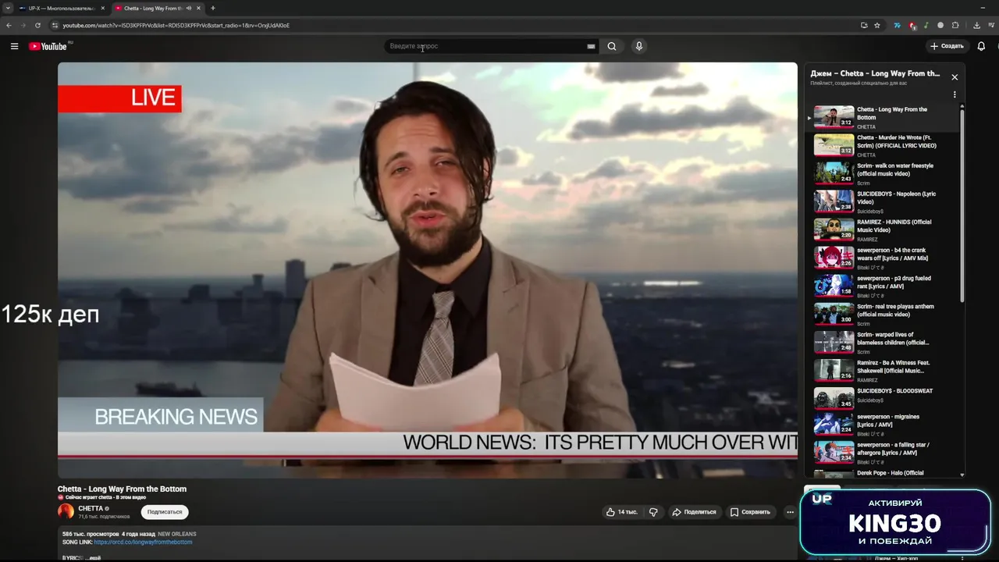Click the Поделиться share button
The height and width of the screenshot is (562, 999).
click(694, 512)
